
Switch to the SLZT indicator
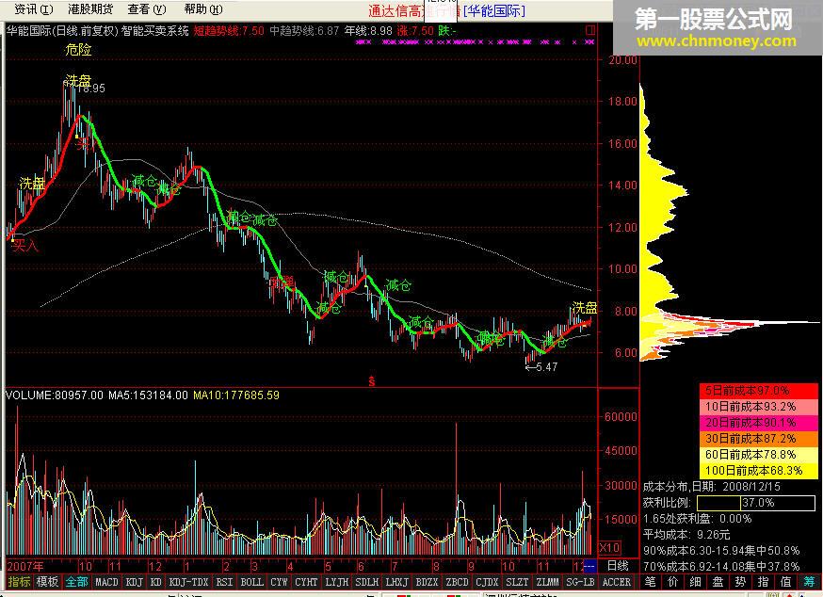click(518, 582)
